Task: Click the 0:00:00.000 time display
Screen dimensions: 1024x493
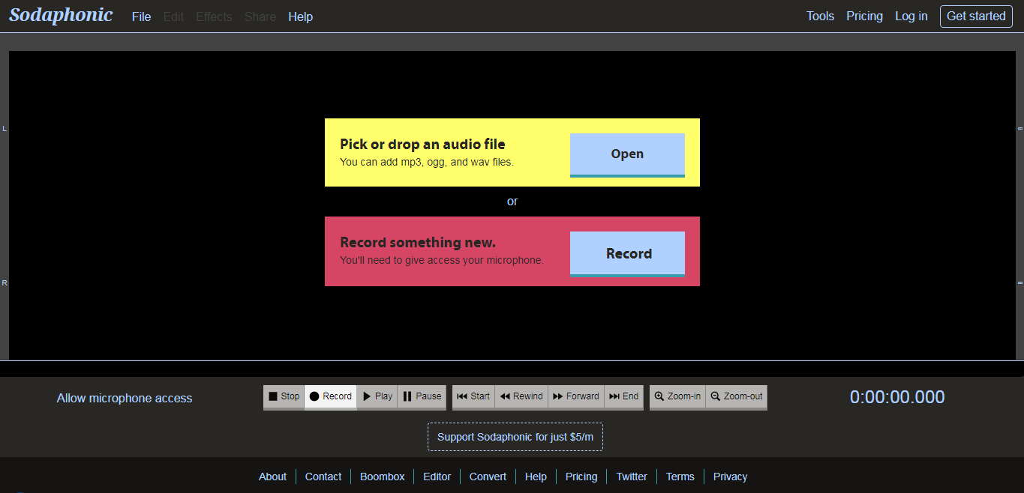Action: tap(897, 397)
